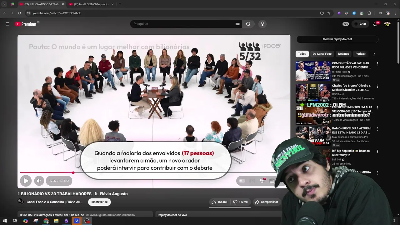Open File Explorer from the taskbar
This screenshot has width=400, height=225.
pos(56,221)
